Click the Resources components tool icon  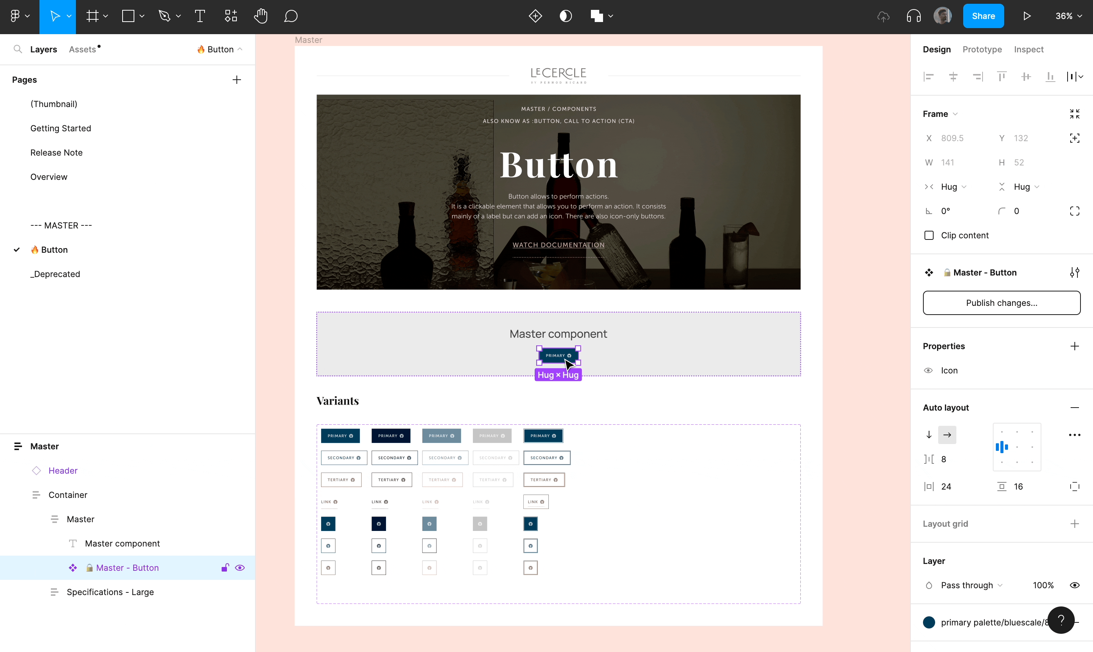pyautogui.click(x=231, y=16)
